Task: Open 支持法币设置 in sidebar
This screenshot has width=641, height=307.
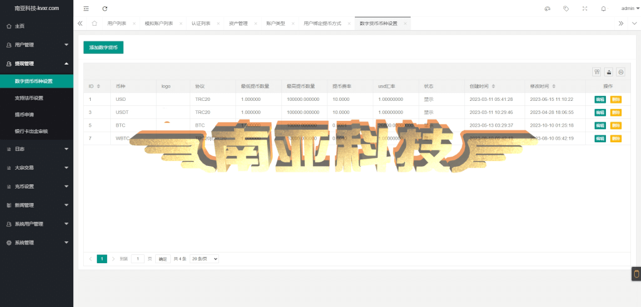Action: [36, 98]
